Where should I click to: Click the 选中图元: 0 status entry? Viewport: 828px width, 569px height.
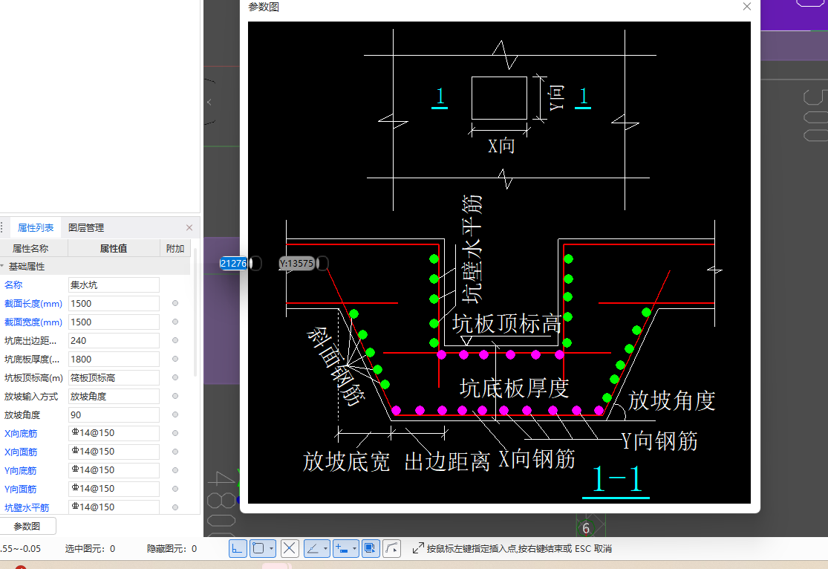coord(90,548)
